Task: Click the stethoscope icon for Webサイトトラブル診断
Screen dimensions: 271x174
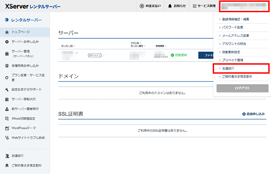Action: tap(7, 138)
